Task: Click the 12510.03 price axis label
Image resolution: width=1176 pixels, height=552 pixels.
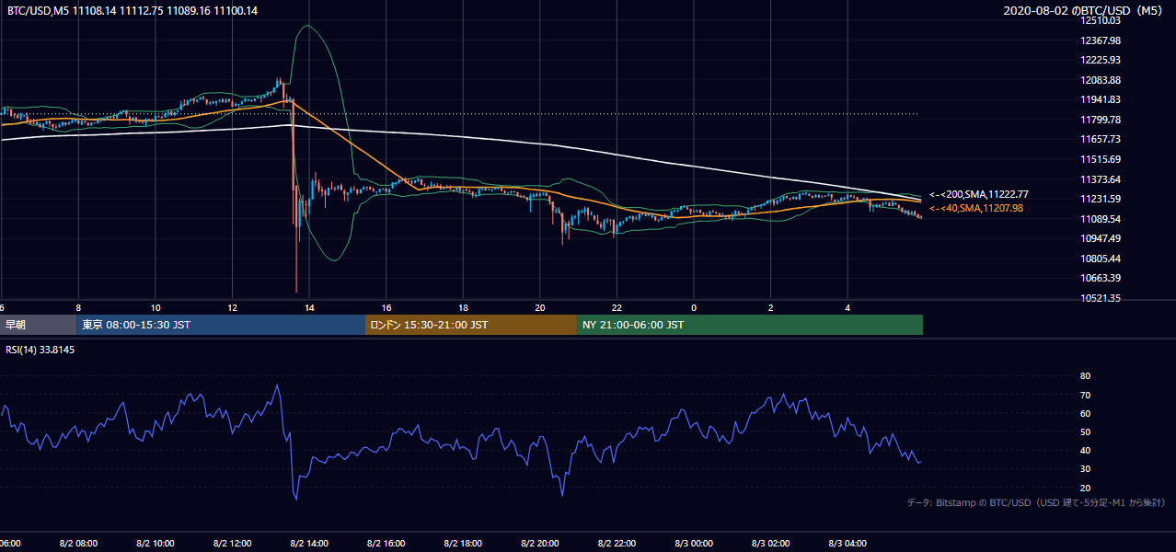Action: coord(1101,20)
